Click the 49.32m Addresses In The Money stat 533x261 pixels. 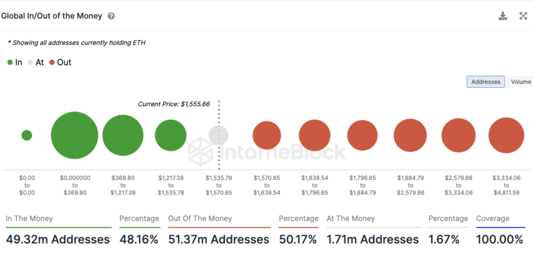pos(58,239)
